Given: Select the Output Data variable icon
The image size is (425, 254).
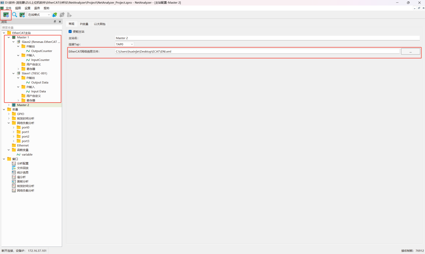Looking at the screenshot, I should 28,82.
